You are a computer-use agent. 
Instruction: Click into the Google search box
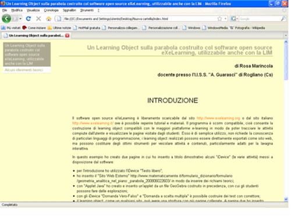coord(260,19)
